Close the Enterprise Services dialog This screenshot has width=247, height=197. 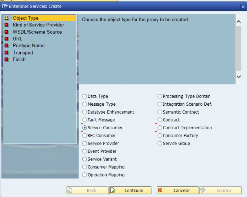point(243,7)
